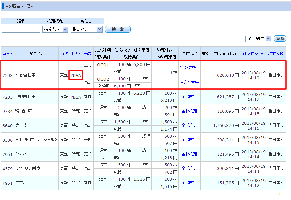Click the 第一精工 stock name

(23, 125)
